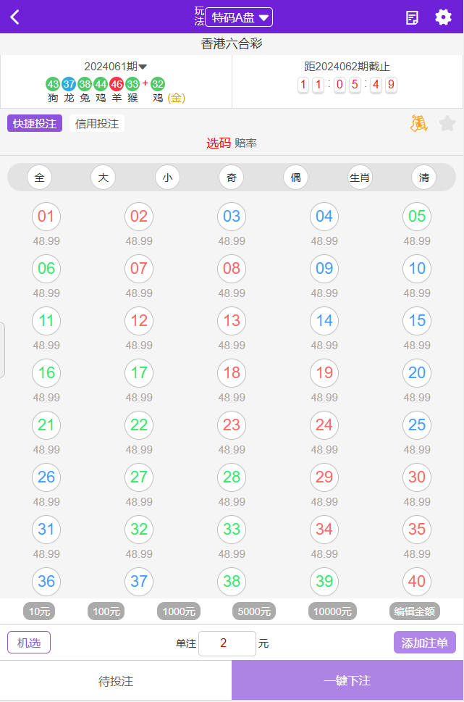This screenshot has width=464, height=702.
Task: Pick number ball 26
Action: click(46, 477)
